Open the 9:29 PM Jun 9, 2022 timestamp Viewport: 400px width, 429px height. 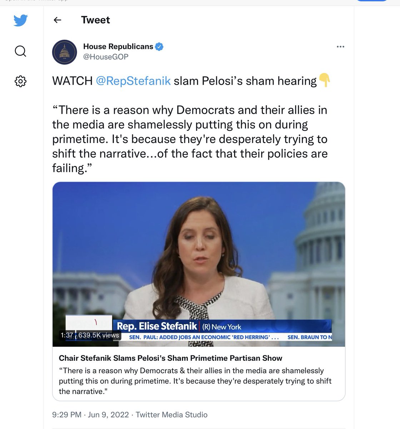click(x=90, y=415)
